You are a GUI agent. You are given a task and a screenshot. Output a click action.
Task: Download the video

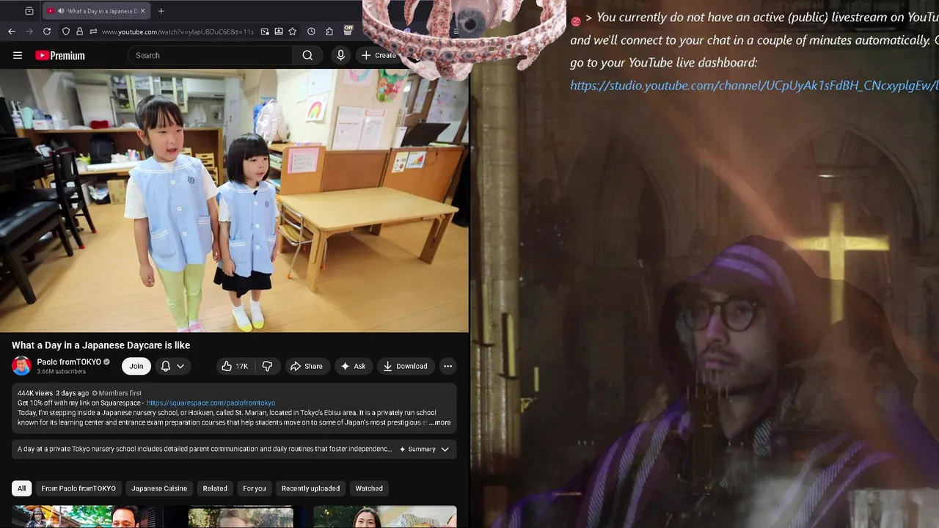[405, 366]
